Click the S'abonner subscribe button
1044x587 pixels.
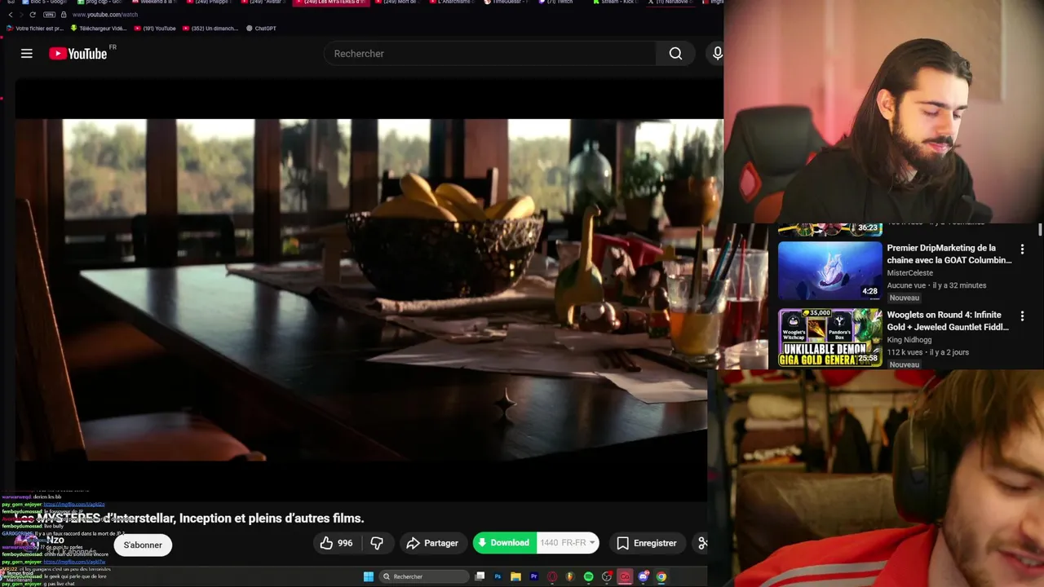click(x=143, y=545)
